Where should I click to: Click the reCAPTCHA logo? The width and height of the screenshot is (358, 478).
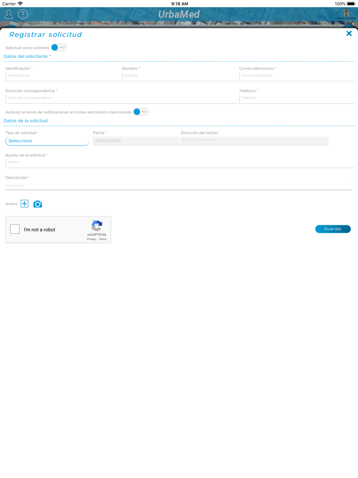tap(97, 226)
